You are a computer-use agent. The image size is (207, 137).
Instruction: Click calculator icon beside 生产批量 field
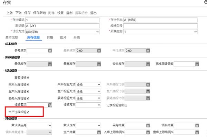(99, 132)
